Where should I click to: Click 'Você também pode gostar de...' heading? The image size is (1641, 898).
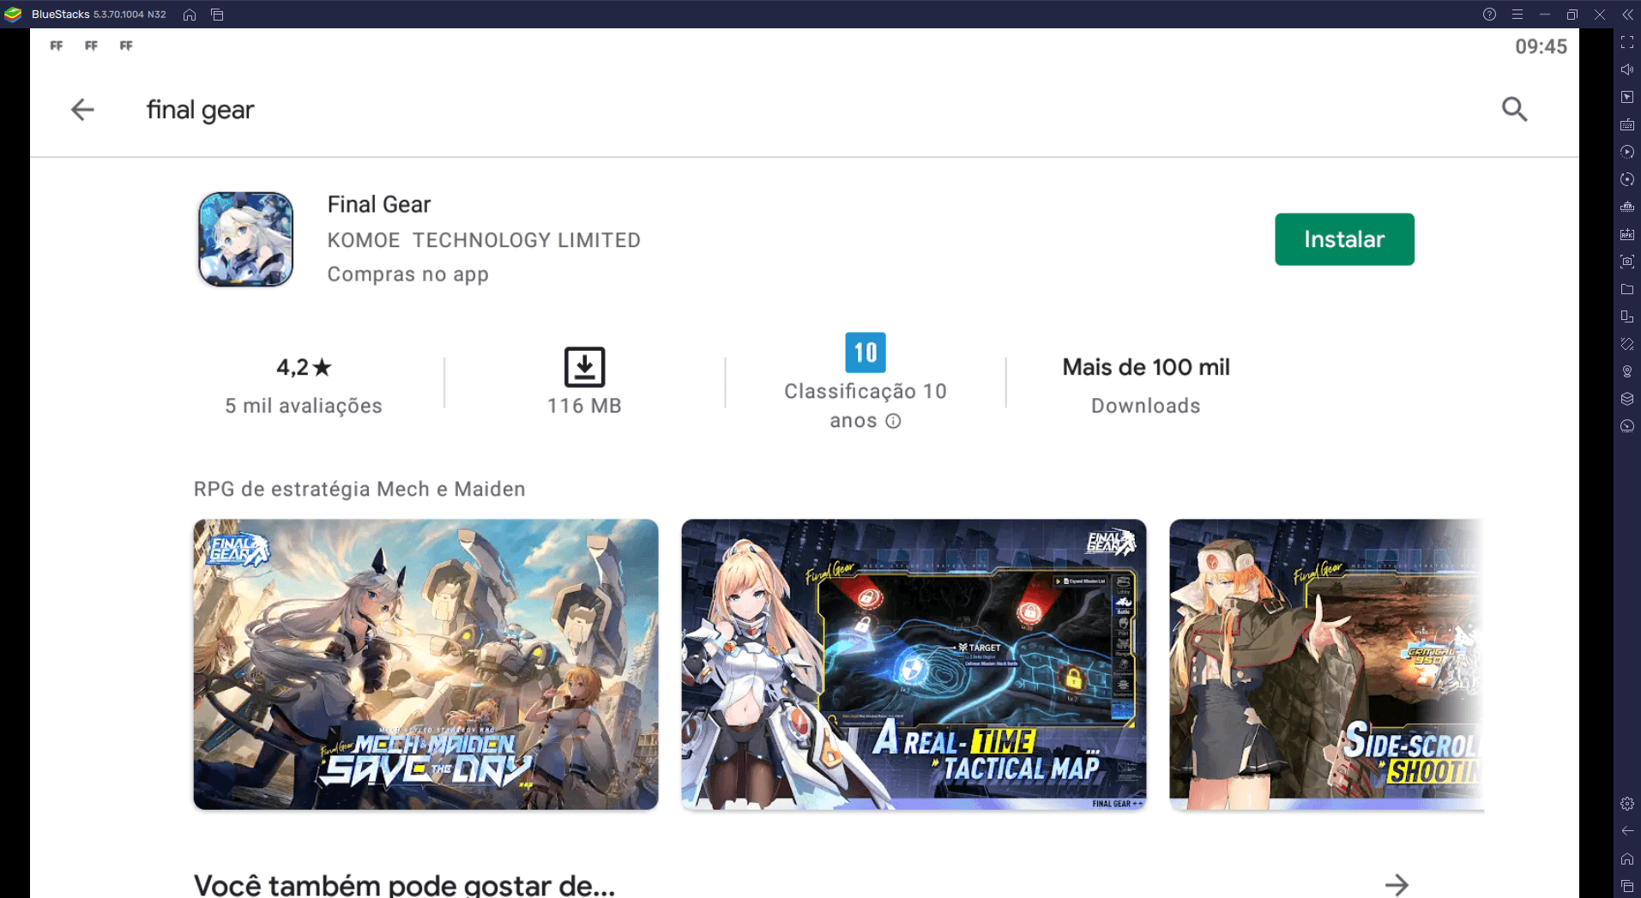(404, 884)
